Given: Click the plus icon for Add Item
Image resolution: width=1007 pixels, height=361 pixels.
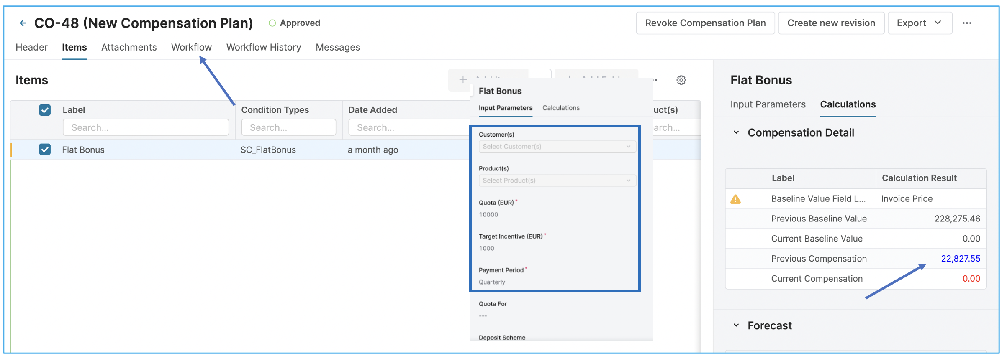Looking at the screenshot, I should tap(463, 79).
